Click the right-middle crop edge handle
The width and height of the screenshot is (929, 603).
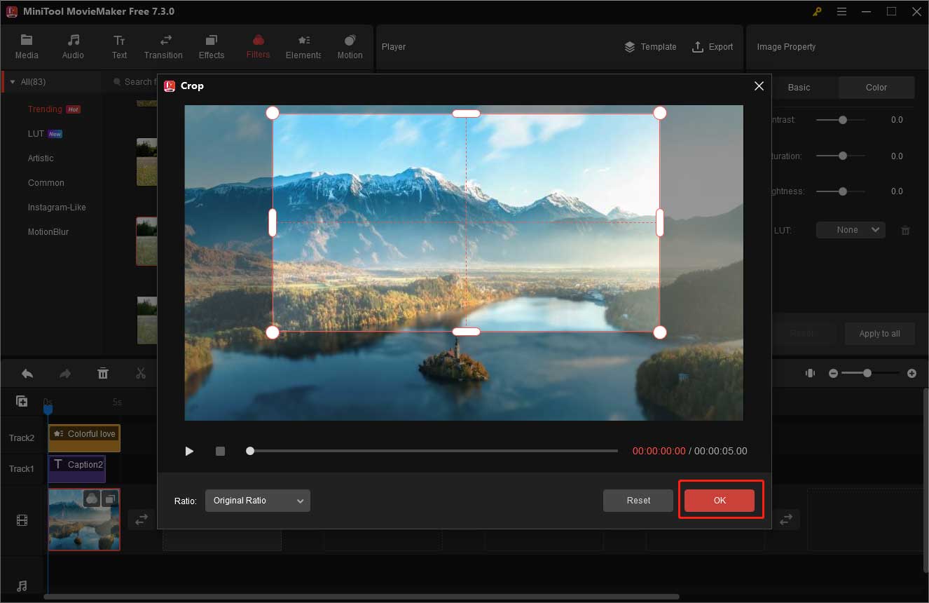pyautogui.click(x=659, y=222)
